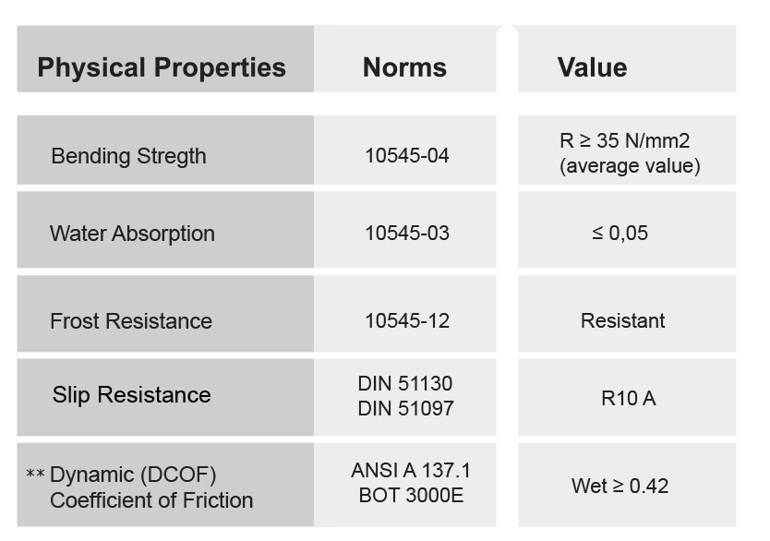The width and height of the screenshot is (770, 541).
Task: Select the ≤ 0,05 value cell
Action: 627,230
